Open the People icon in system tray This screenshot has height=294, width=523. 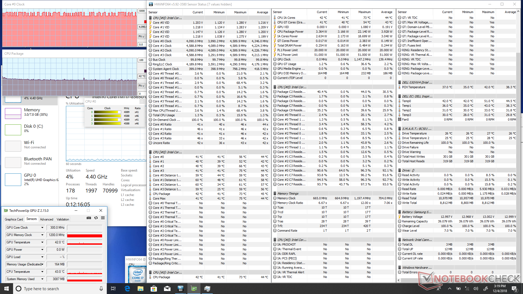click(439, 289)
